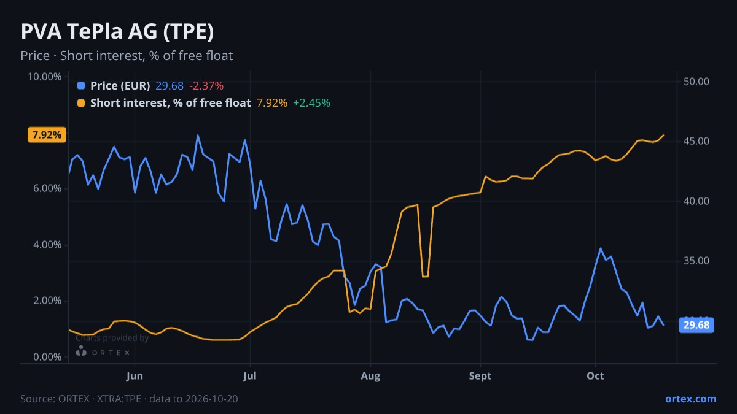Click the blue Price legend swatch
This screenshot has height=414, width=737.
click(x=81, y=86)
